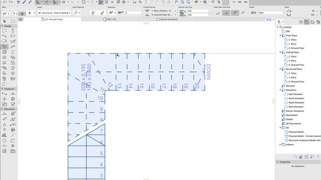The width and height of the screenshot is (321, 180).
Task: Select the Railing tool
Action: [x=13, y=46]
